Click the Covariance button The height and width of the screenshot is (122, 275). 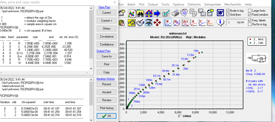107,36
